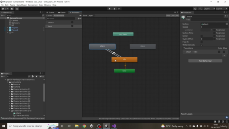Toggle Animator side panel visibility eye icon
Screen dimensions: 229x129
click(x=80, y=15)
